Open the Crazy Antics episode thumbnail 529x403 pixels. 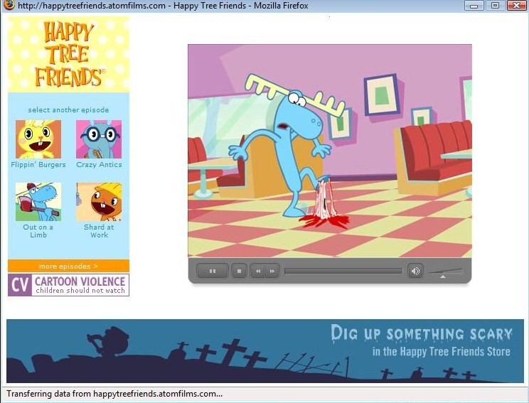pos(99,139)
